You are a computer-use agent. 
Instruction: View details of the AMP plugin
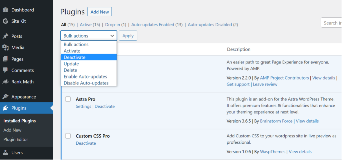coord(324,78)
